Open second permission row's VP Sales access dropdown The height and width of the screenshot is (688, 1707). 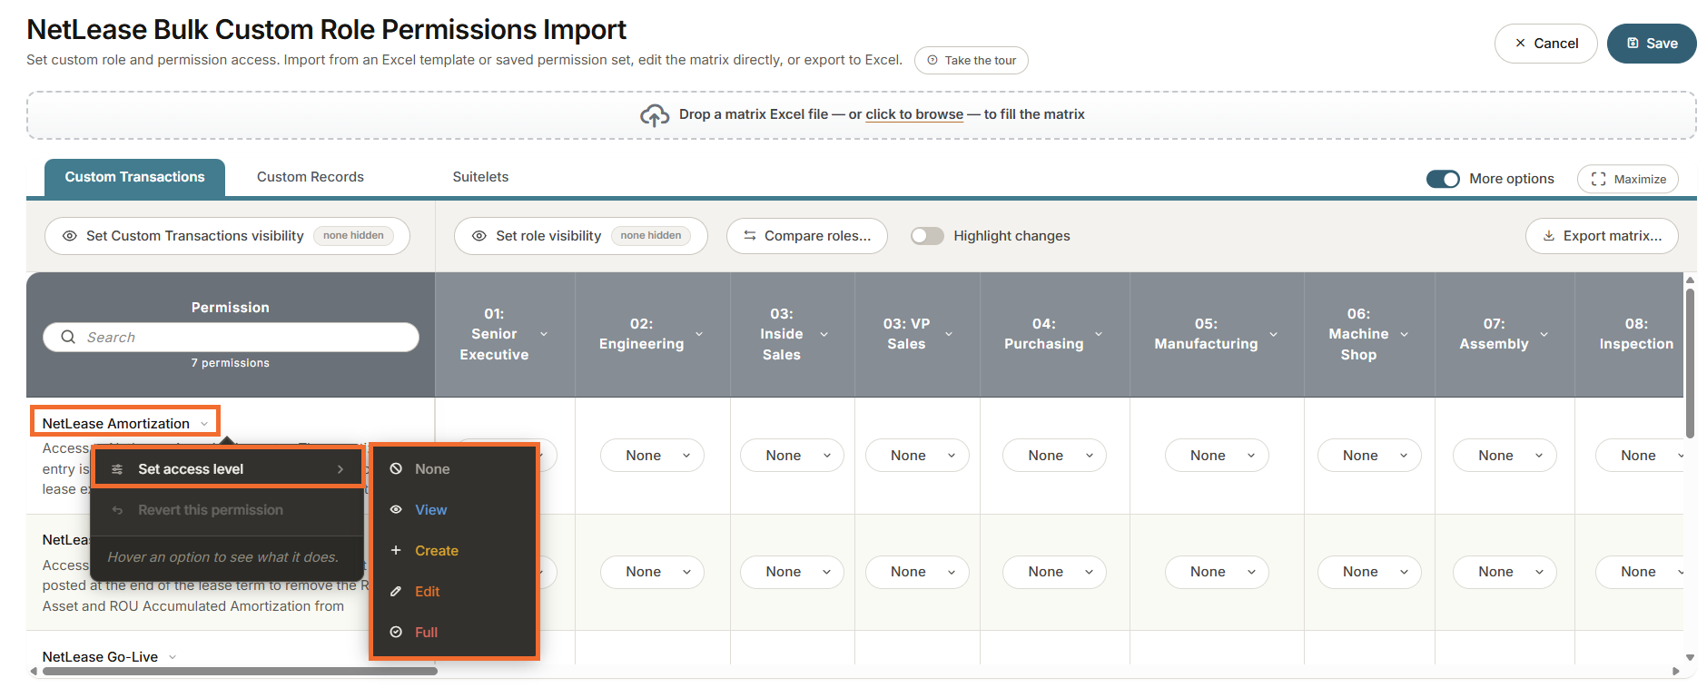tap(917, 572)
